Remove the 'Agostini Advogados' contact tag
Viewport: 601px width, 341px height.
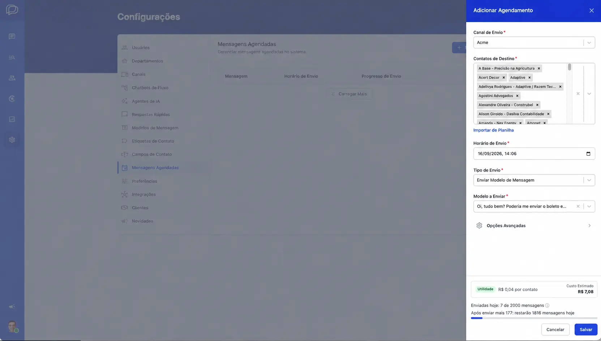tap(517, 96)
